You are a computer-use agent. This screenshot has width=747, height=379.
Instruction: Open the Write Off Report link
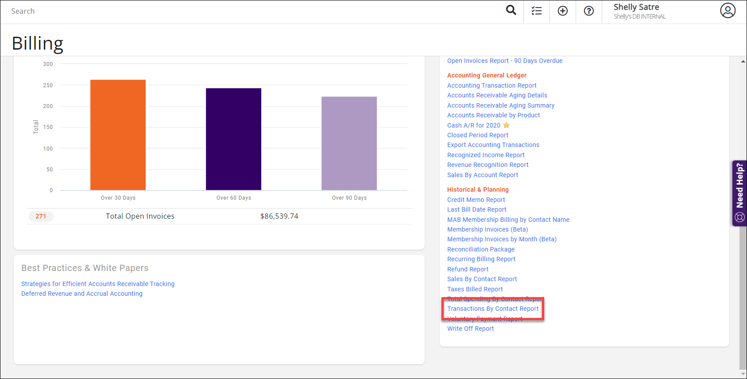pos(470,329)
